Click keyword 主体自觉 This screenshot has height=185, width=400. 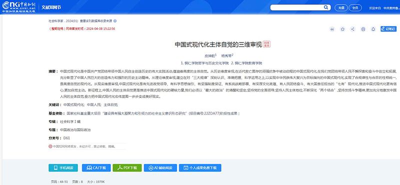click(x=110, y=104)
